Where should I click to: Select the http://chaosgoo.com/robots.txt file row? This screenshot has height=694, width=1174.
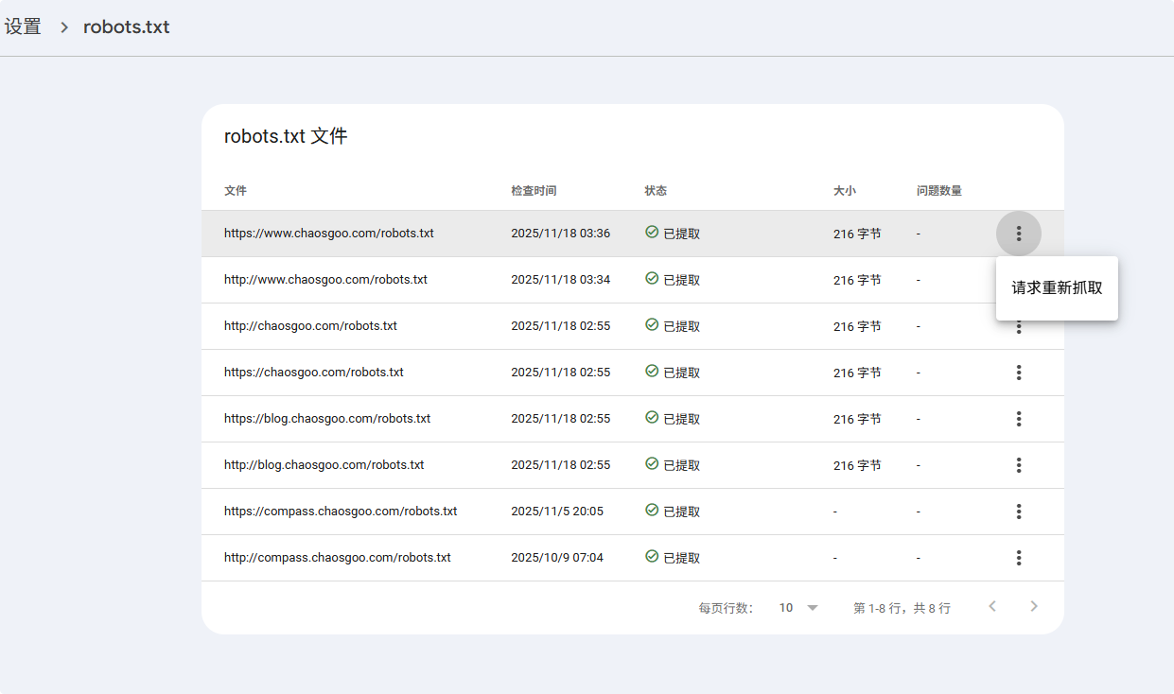[x=310, y=326]
